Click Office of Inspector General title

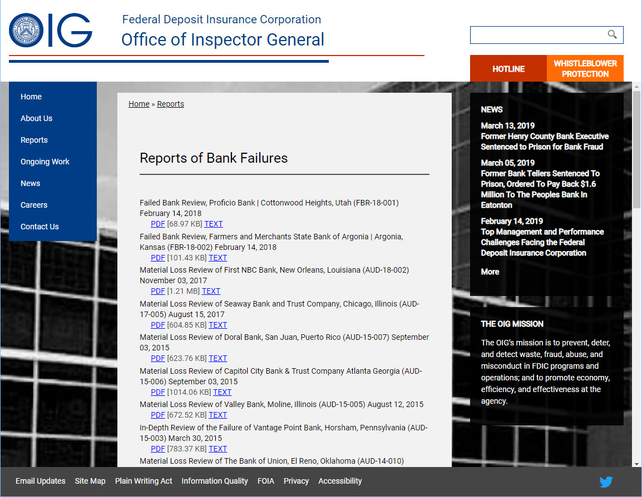[223, 39]
